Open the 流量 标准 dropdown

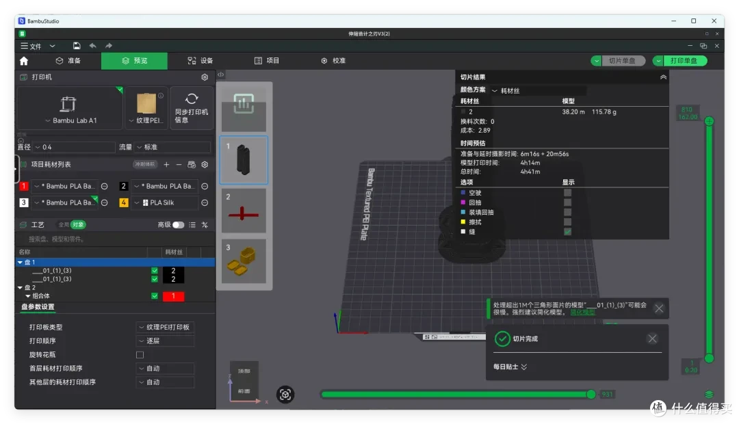(x=172, y=147)
